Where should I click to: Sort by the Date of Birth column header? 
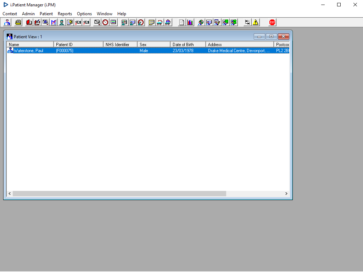point(188,44)
